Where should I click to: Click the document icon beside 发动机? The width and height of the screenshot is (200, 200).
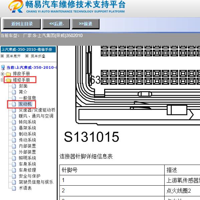pos(14,104)
